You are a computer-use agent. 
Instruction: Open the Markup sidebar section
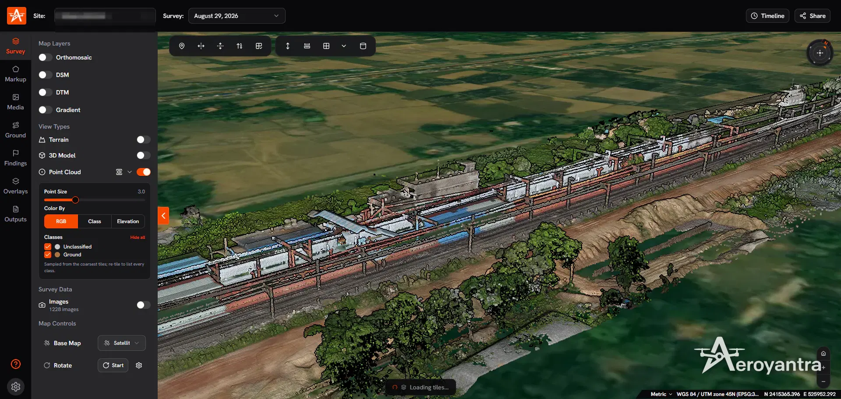[15, 74]
